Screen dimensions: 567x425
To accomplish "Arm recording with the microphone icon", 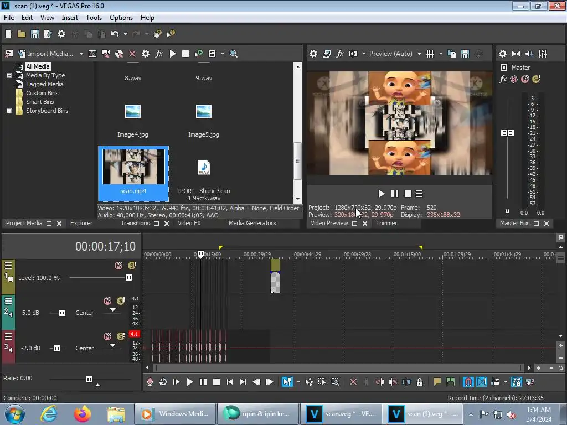I will (x=150, y=382).
